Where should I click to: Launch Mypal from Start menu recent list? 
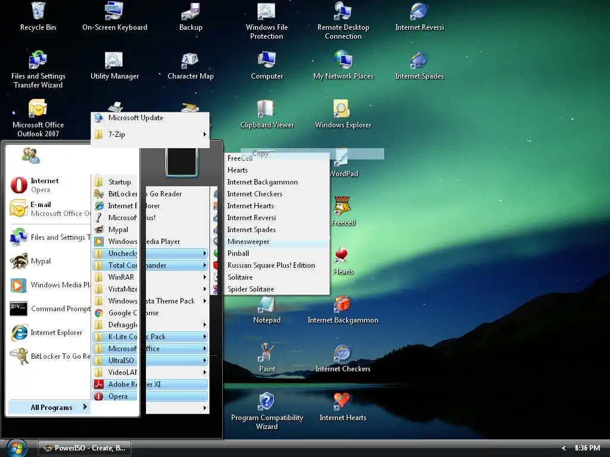coord(49,261)
